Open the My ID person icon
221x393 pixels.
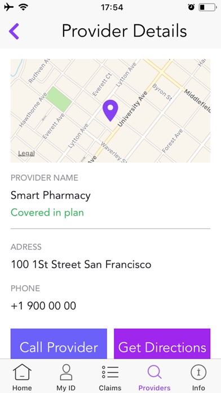[x=66, y=372]
